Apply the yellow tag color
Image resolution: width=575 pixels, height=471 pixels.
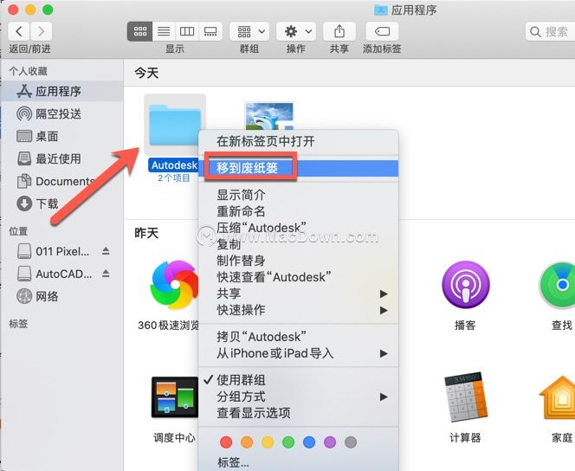pyautogui.click(x=268, y=442)
